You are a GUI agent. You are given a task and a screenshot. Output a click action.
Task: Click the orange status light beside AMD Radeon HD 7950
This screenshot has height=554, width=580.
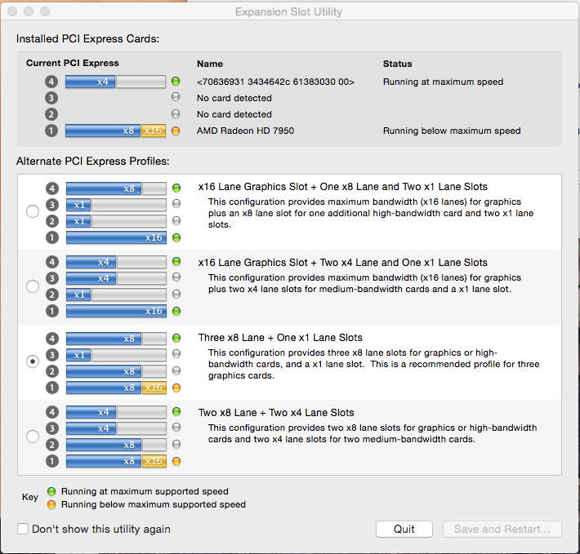[x=176, y=131]
